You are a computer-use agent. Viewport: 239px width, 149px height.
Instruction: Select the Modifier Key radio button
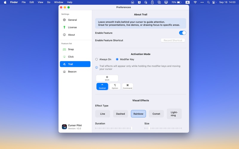tap(117, 59)
